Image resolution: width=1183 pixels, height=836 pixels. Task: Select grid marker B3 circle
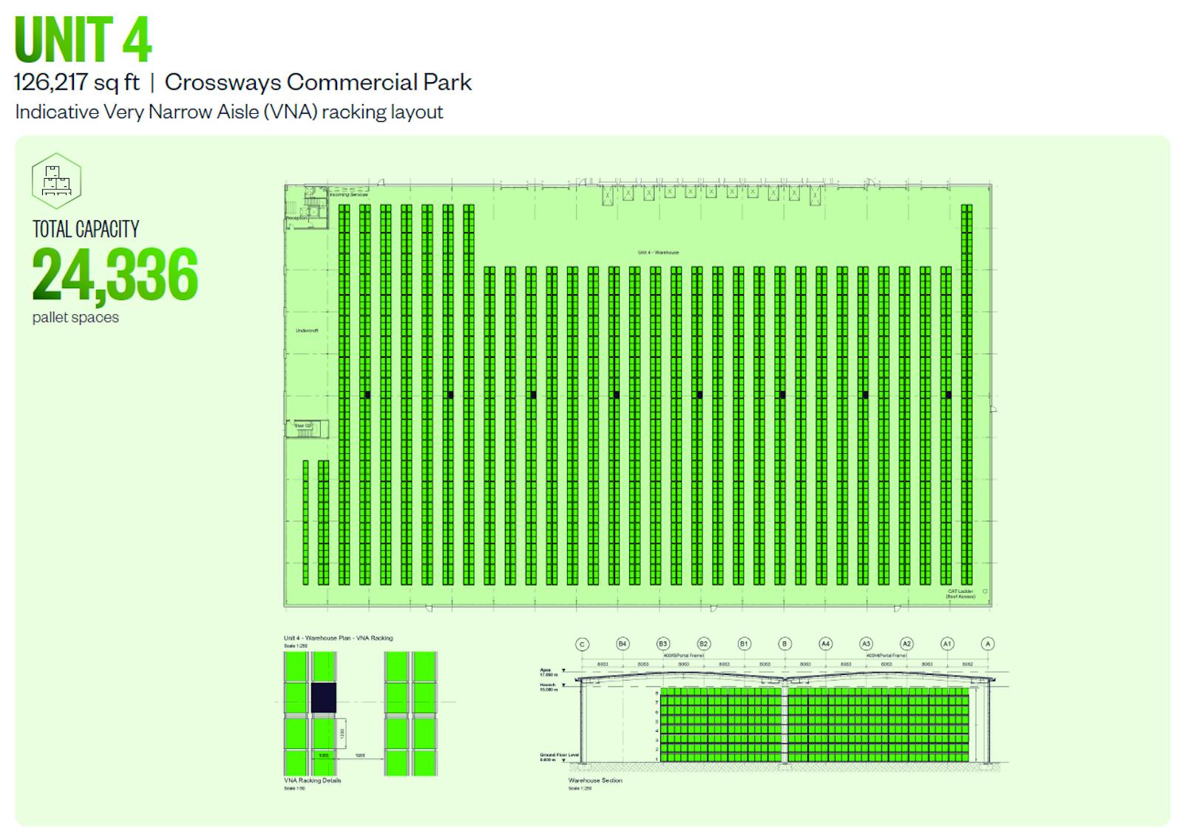[663, 644]
